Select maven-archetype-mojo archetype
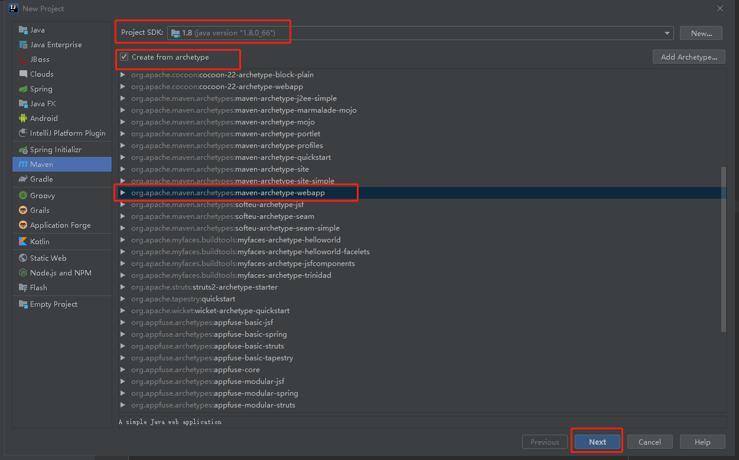The image size is (739, 460). (223, 122)
